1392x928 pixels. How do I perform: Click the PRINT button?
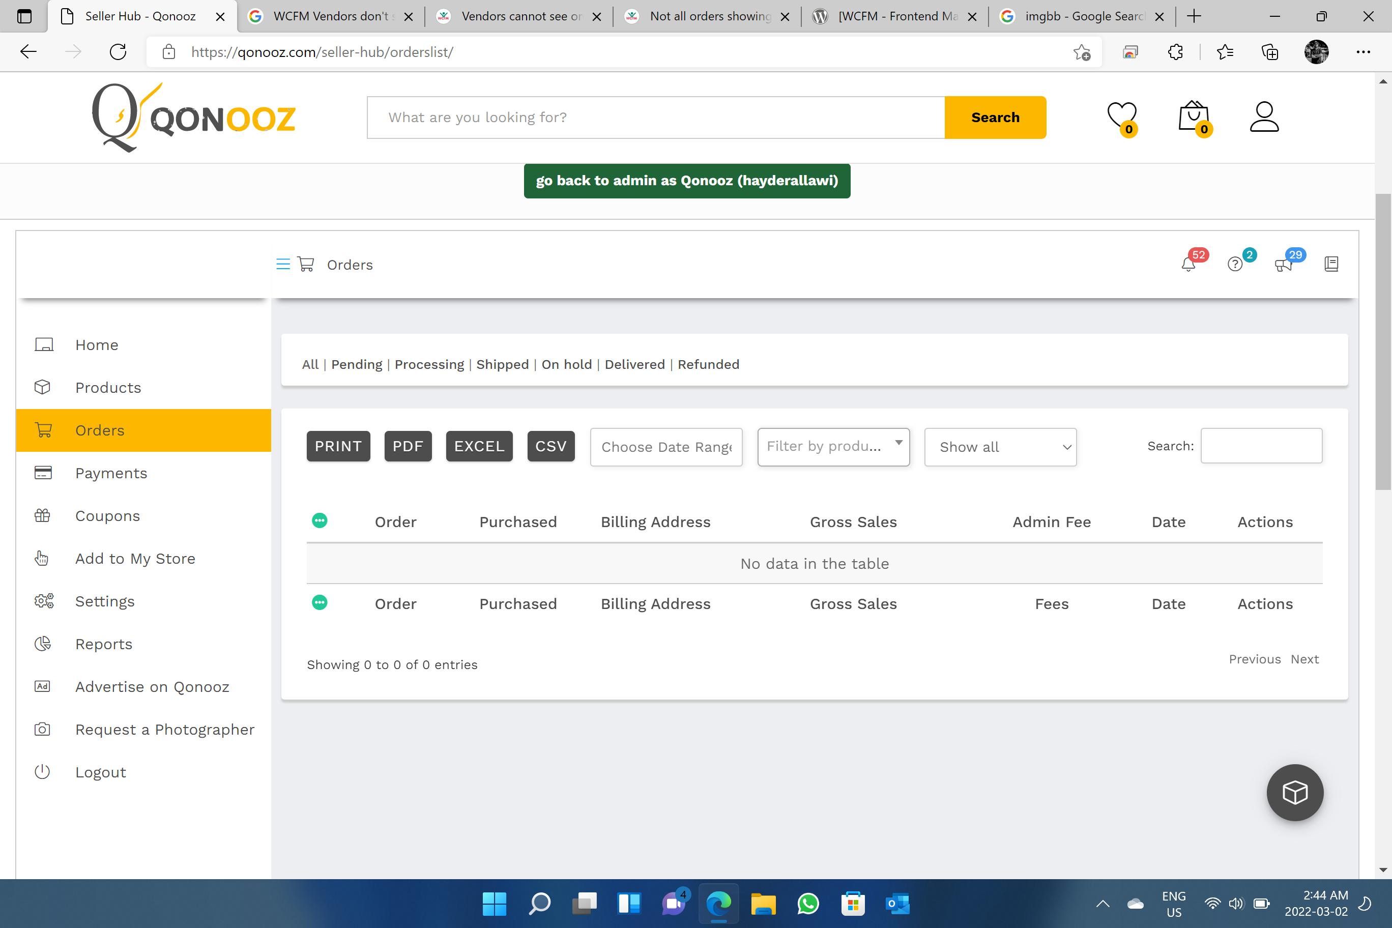(x=338, y=446)
